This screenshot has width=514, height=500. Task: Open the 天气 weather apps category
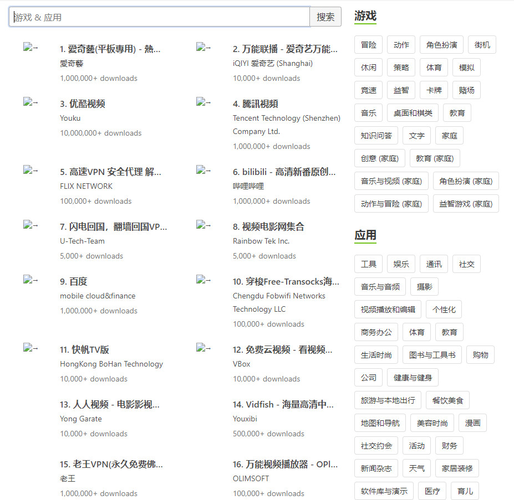click(x=416, y=468)
